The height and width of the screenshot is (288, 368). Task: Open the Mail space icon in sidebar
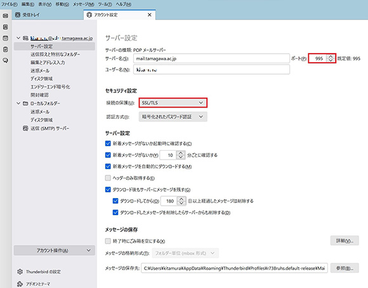[x=6, y=16]
